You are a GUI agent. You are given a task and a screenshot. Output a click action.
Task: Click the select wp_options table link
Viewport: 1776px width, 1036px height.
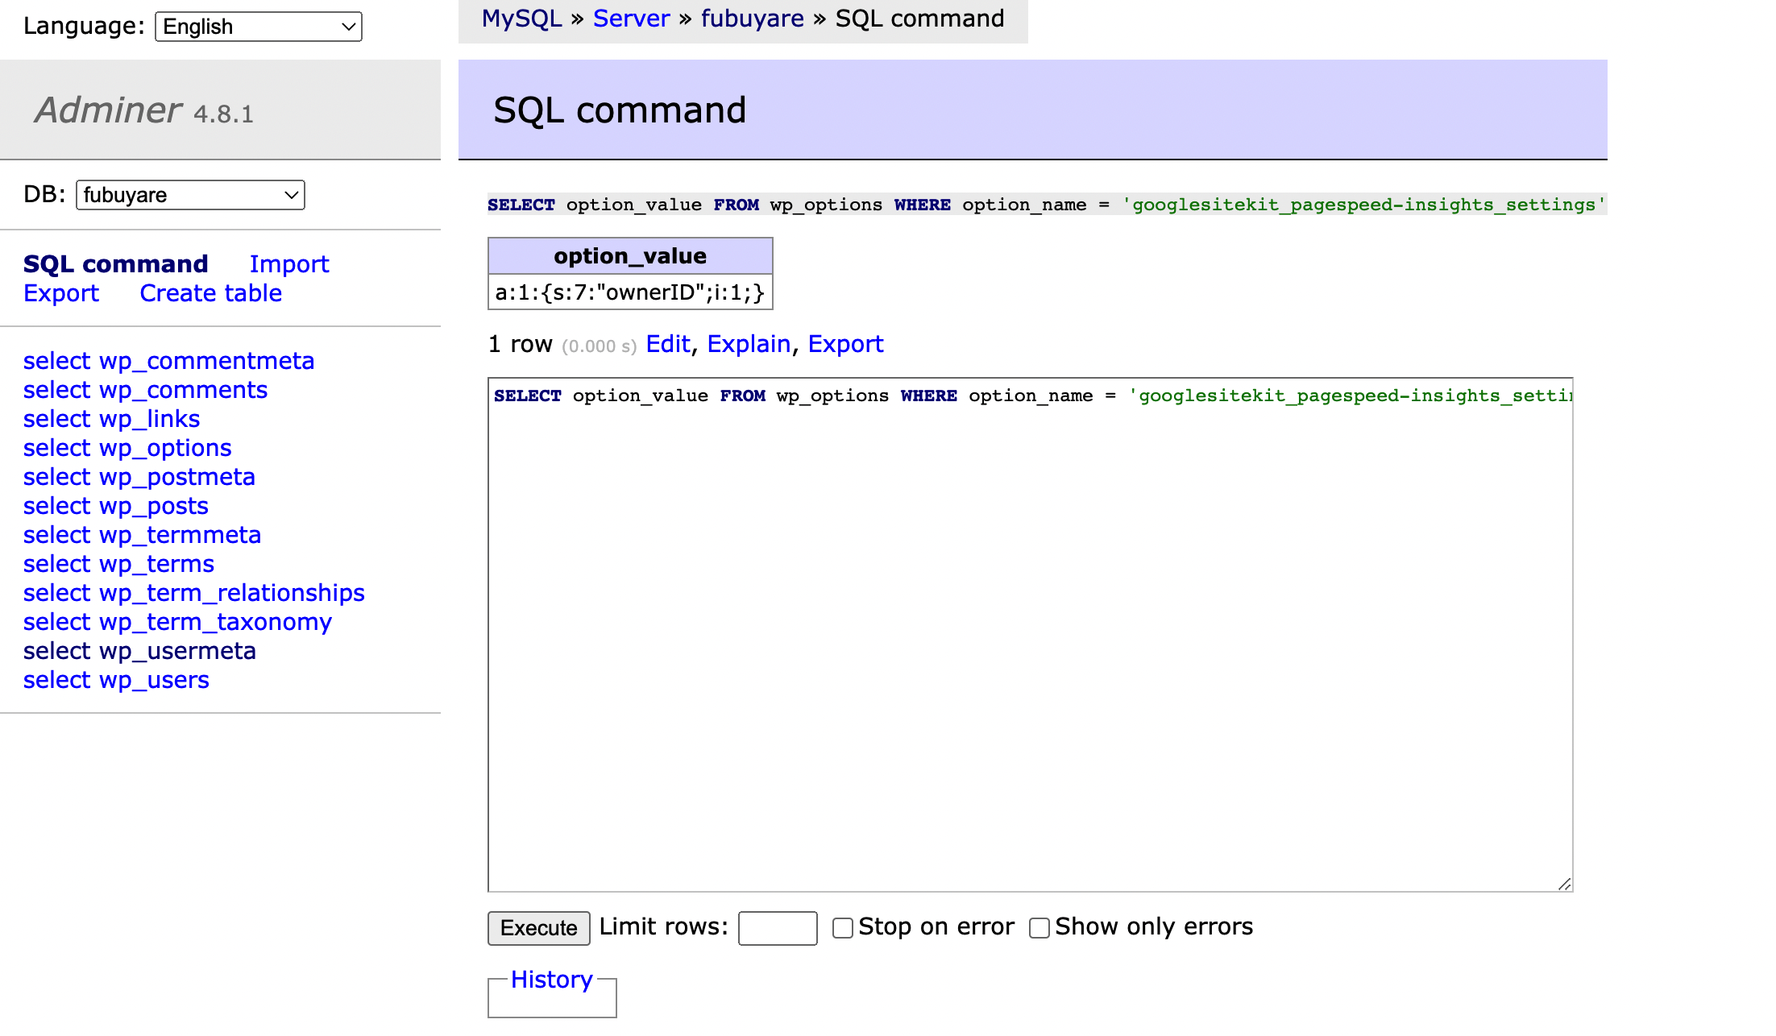(x=127, y=448)
